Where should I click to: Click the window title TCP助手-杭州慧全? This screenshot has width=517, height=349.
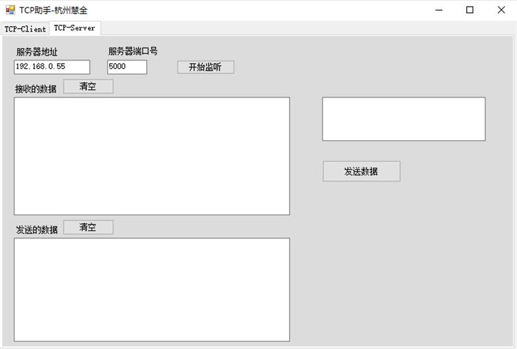[54, 10]
